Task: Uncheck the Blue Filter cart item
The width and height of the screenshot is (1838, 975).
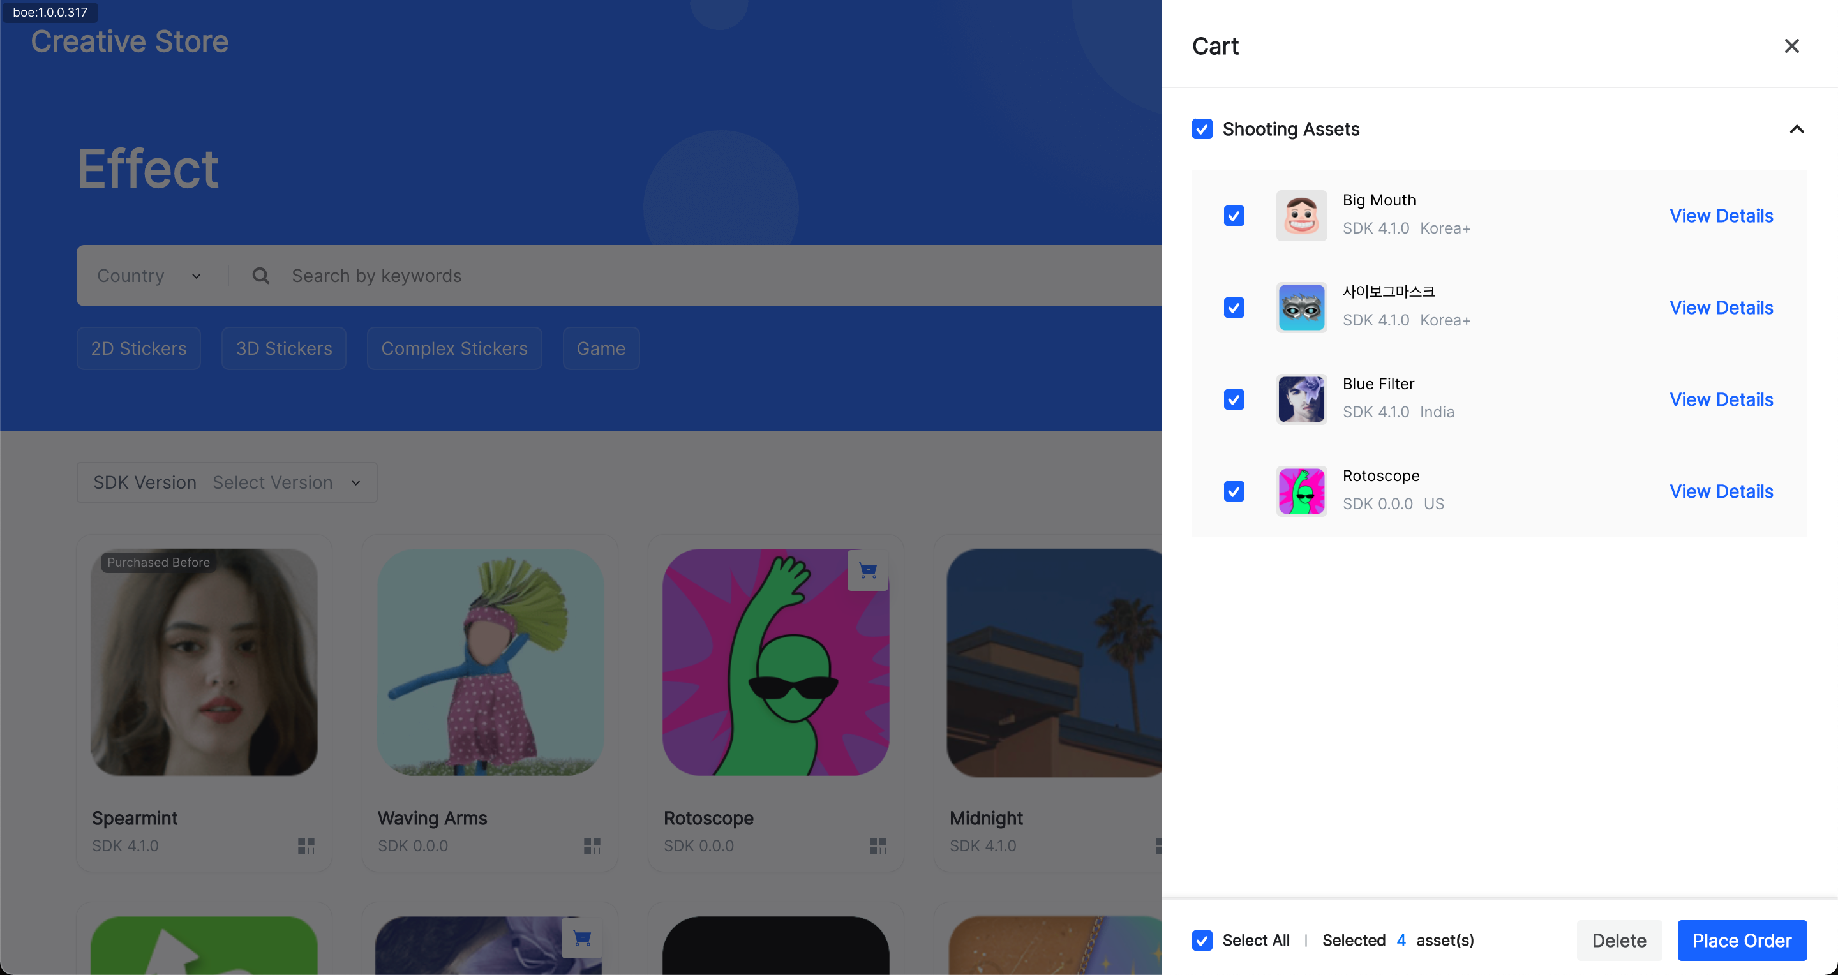Action: tap(1234, 399)
